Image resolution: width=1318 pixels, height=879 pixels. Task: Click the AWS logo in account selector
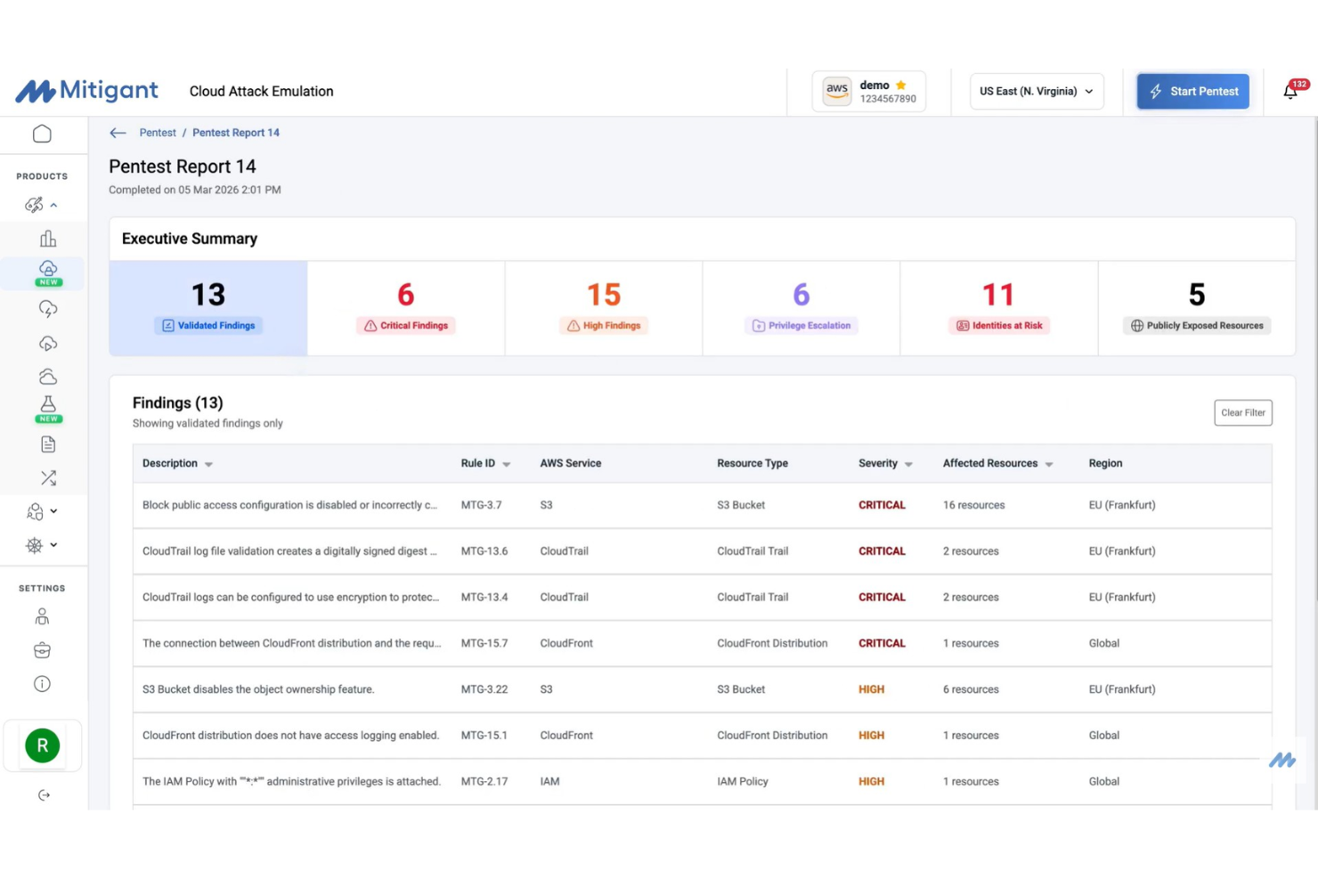click(836, 91)
